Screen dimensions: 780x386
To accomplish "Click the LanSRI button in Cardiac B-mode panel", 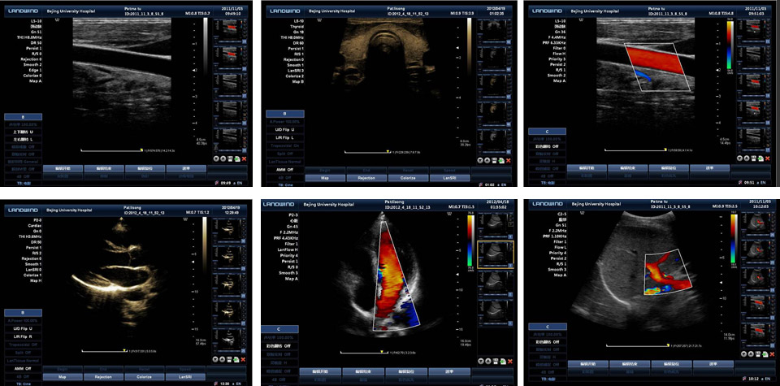I will click(x=186, y=376).
